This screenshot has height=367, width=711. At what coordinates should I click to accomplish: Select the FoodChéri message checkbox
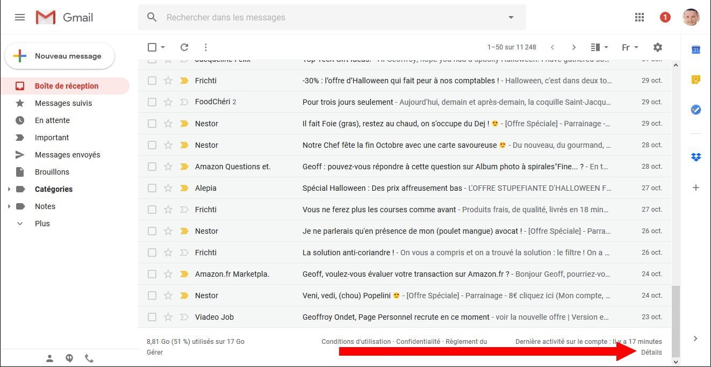click(x=152, y=102)
